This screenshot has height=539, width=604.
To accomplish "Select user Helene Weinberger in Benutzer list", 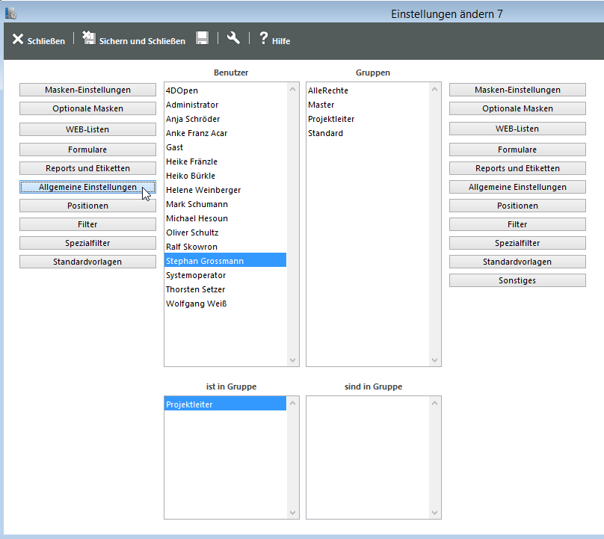I will point(203,190).
